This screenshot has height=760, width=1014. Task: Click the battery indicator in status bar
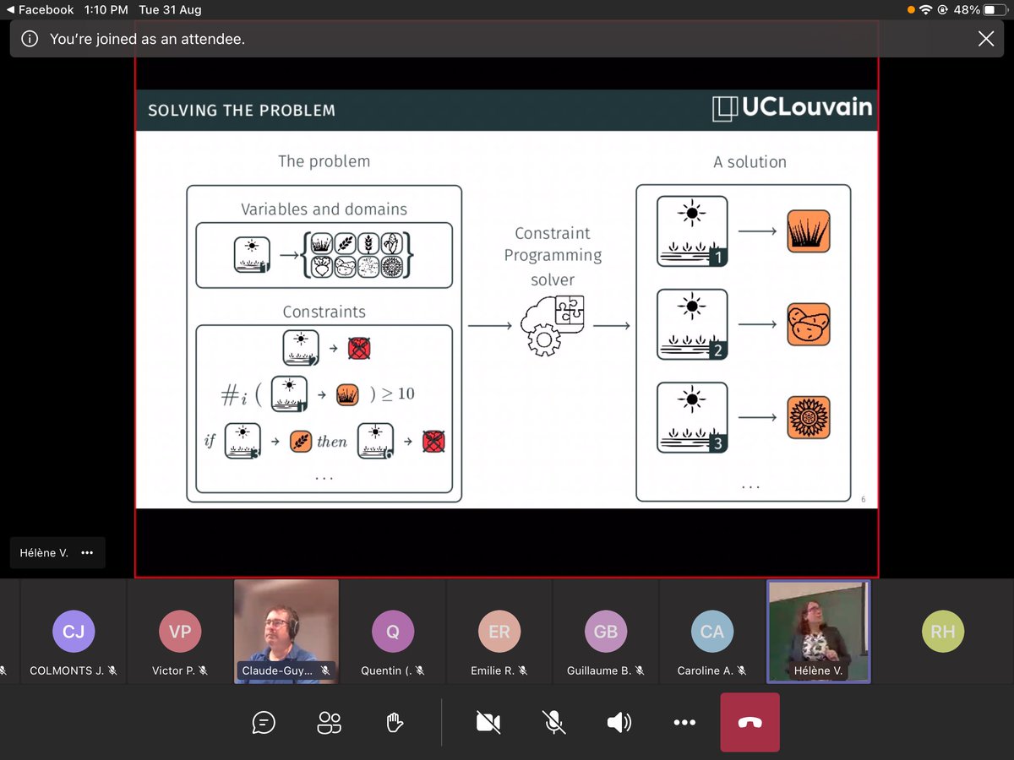(995, 10)
